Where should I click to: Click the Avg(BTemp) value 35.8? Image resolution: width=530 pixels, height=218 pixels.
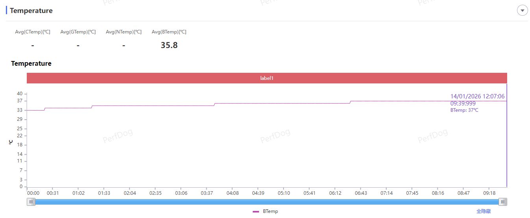(169, 45)
